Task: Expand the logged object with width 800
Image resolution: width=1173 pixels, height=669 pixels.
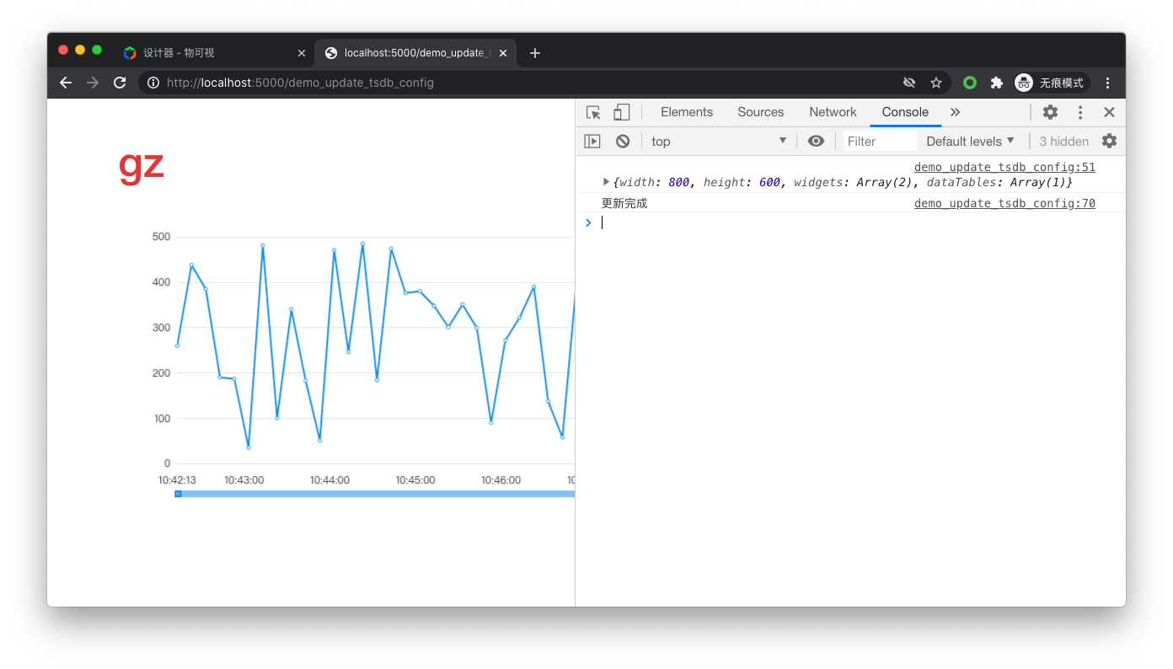Action: click(x=606, y=182)
